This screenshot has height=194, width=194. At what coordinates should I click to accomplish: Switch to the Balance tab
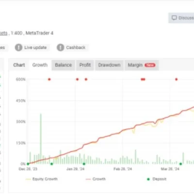63,65
